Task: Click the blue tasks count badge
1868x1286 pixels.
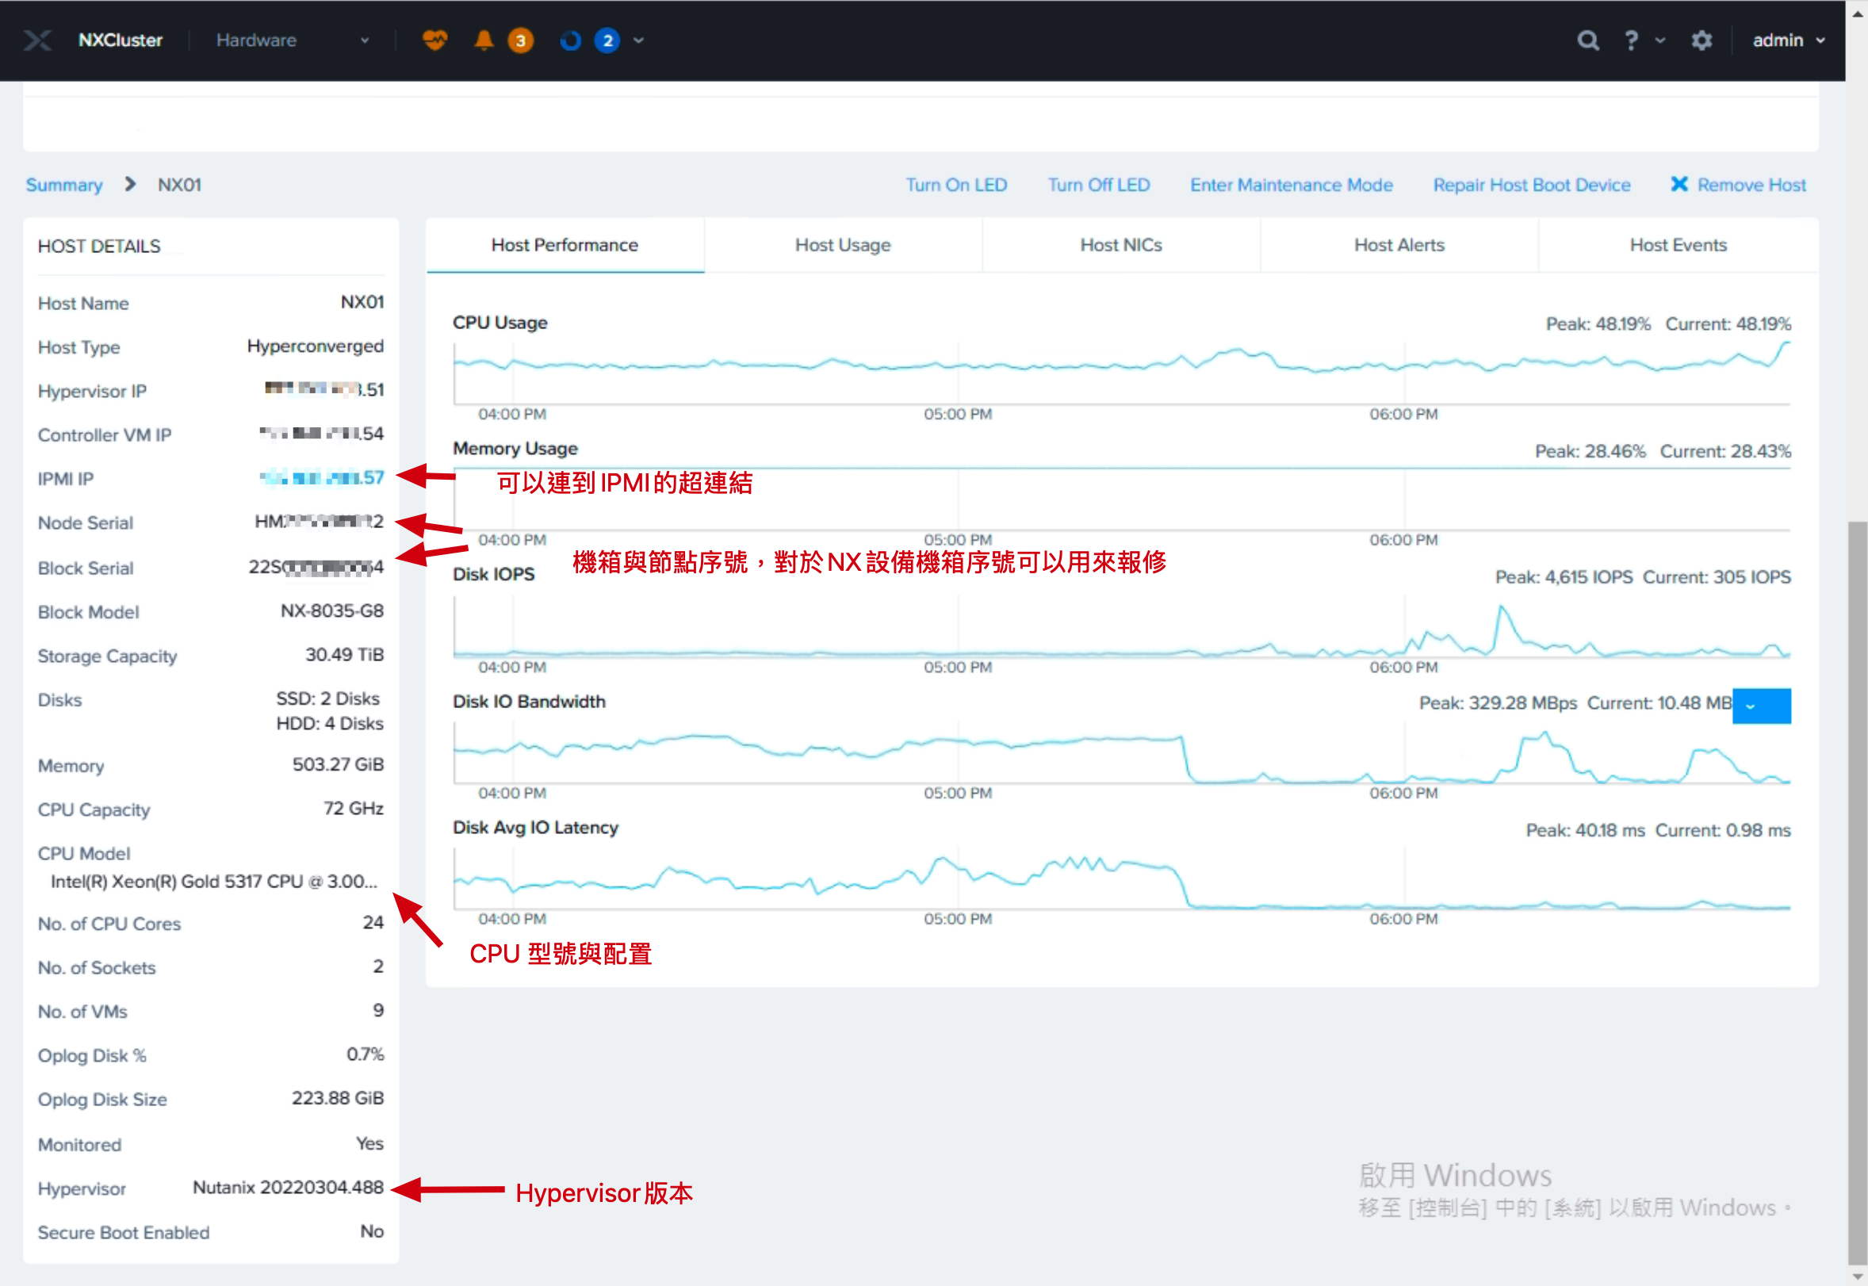Action: click(607, 40)
